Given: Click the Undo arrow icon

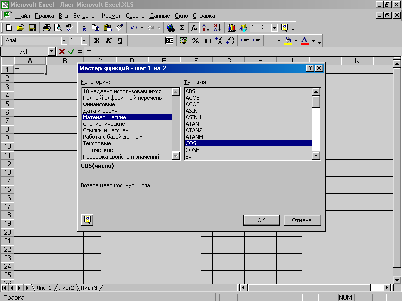Looking at the screenshot, I should (134, 28).
